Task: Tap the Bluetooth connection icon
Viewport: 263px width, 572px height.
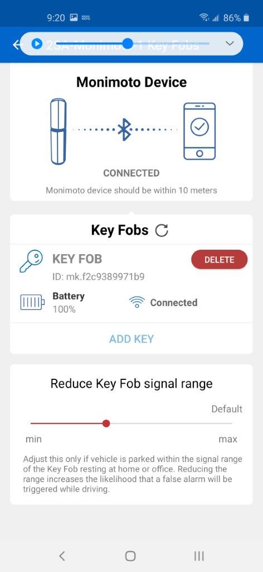Action: click(124, 130)
